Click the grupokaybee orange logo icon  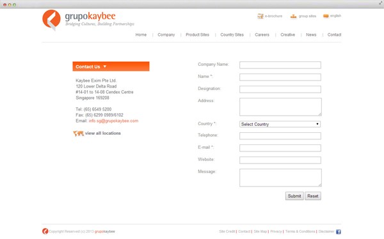tap(51, 20)
